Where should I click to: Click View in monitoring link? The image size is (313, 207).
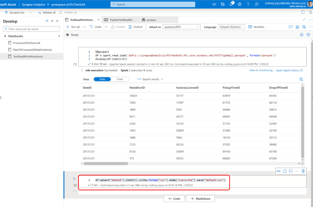261,70
